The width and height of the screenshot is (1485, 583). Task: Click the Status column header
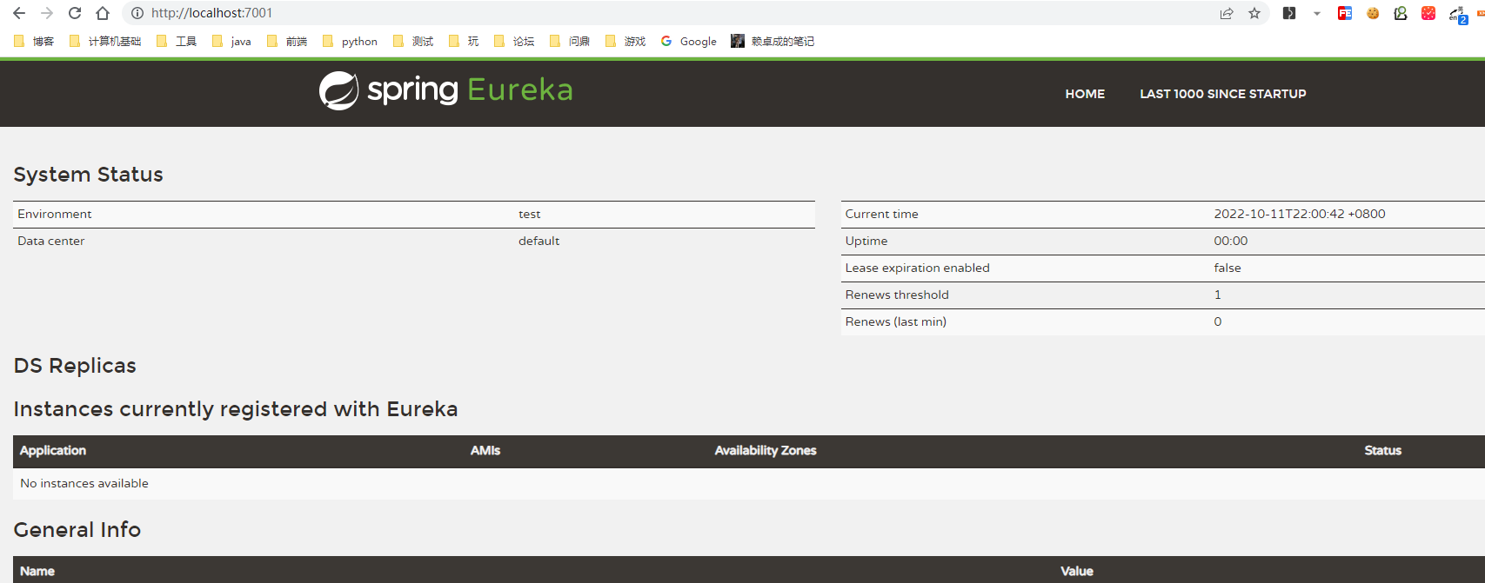click(x=1383, y=450)
